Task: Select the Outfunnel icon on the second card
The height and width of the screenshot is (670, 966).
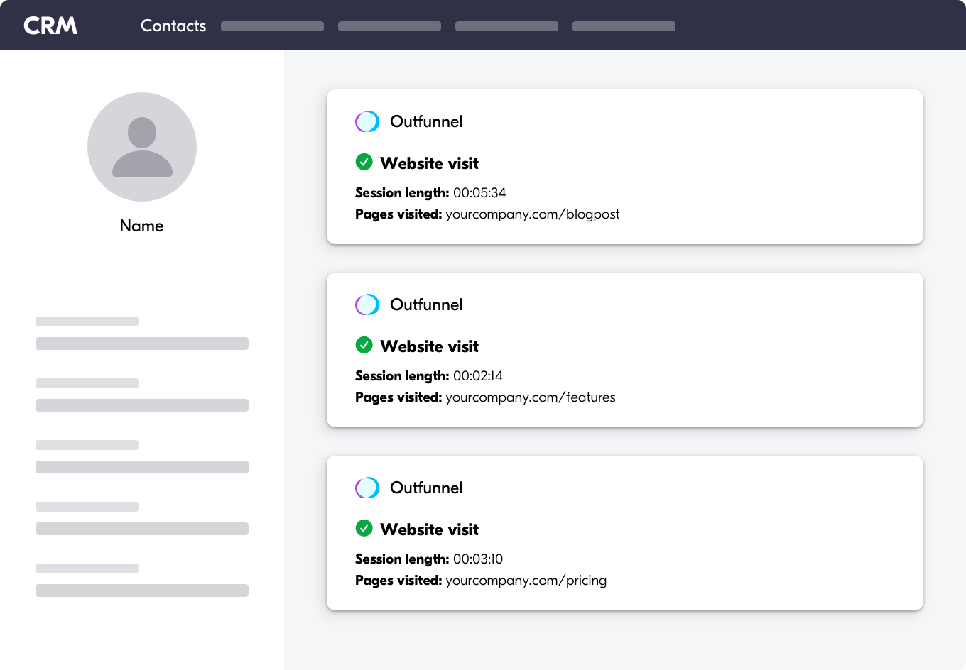Action: click(x=367, y=304)
